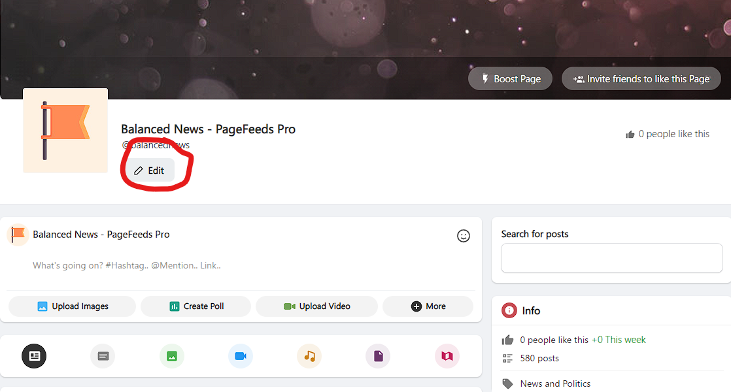Filter posts by maps icon
The height and width of the screenshot is (392, 731).
coord(447,356)
